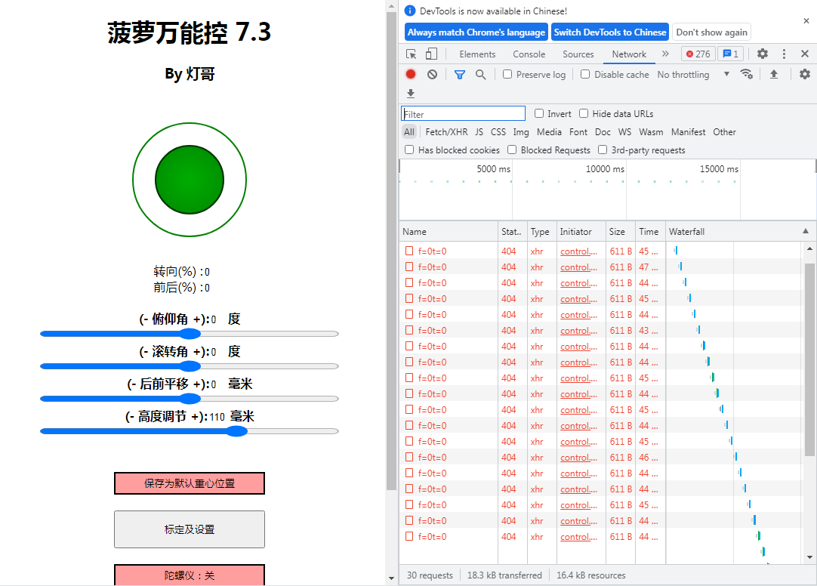
Task: Click the network conditions icon
Action: pyautogui.click(x=747, y=74)
